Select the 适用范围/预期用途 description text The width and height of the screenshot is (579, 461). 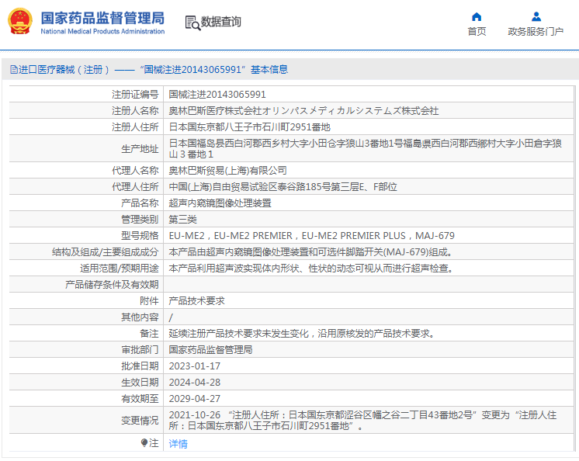[311, 269]
